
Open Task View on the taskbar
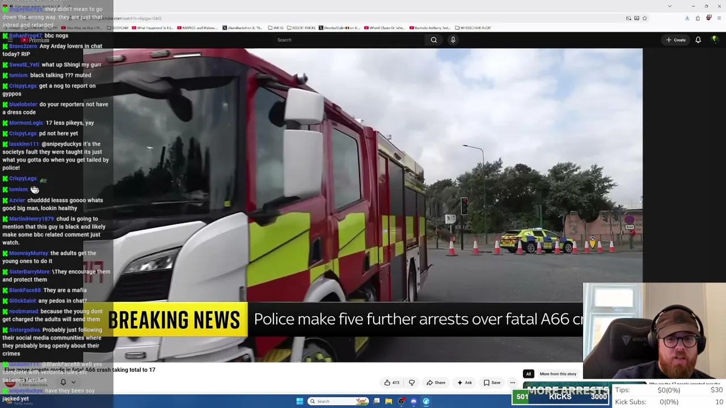click(376, 401)
